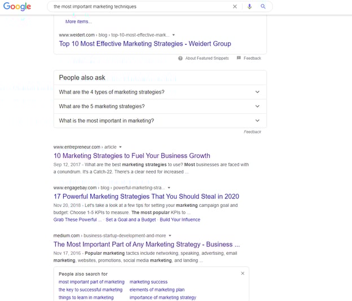Search importance of marketing strategy suggestion
The image size is (352, 301).
(163, 298)
